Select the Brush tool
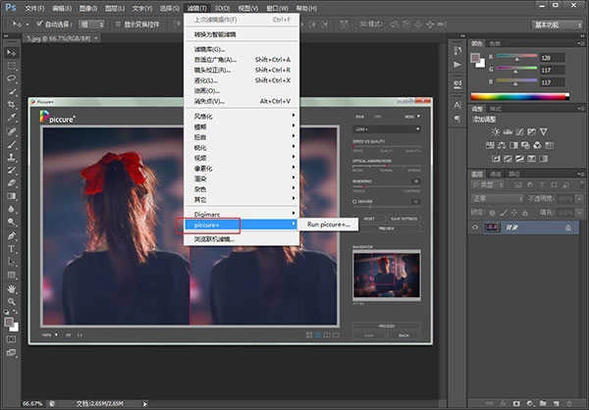Image resolution: width=589 pixels, height=410 pixels. pyautogui.click(x=12, y=143)
